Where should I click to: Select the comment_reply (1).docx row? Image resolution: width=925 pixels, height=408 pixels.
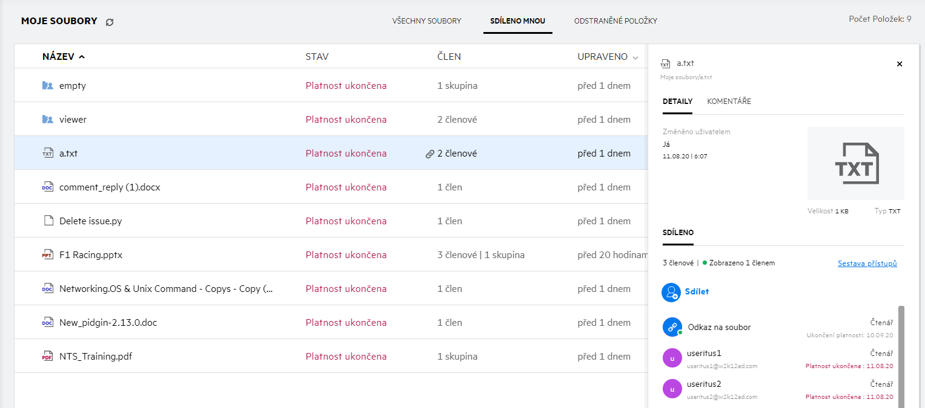[x=182, y=187]
